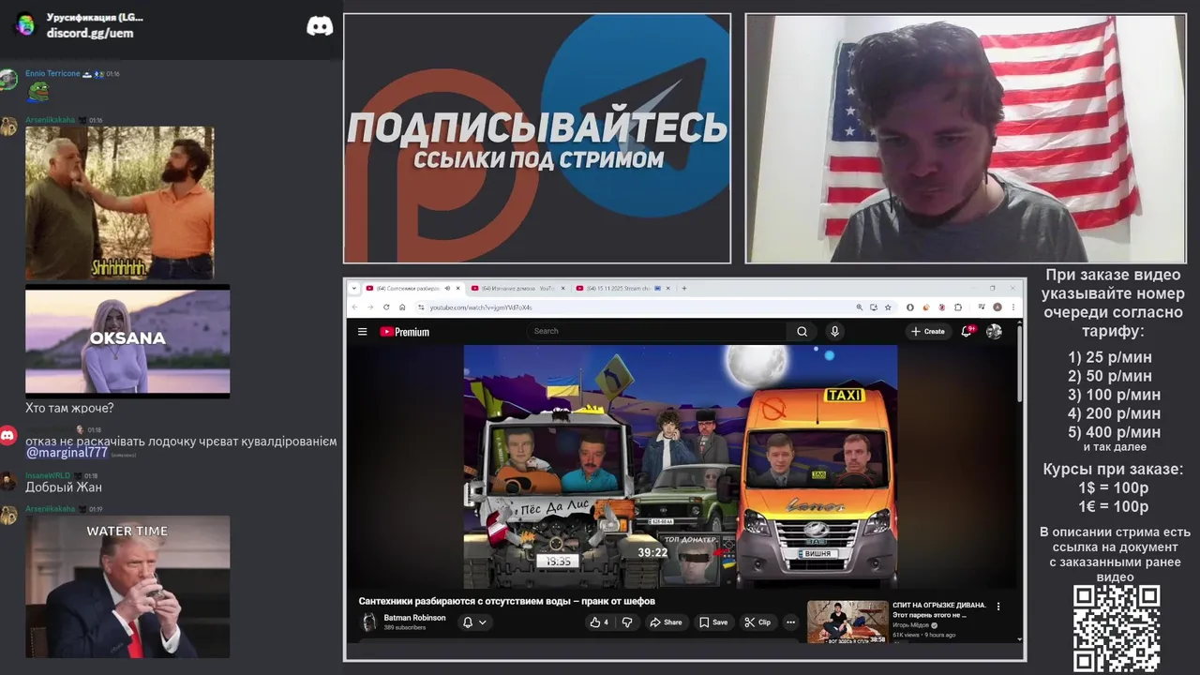Click Discord server avatar icon
This screenshot has width=1200, height=675.
point(25,24)
